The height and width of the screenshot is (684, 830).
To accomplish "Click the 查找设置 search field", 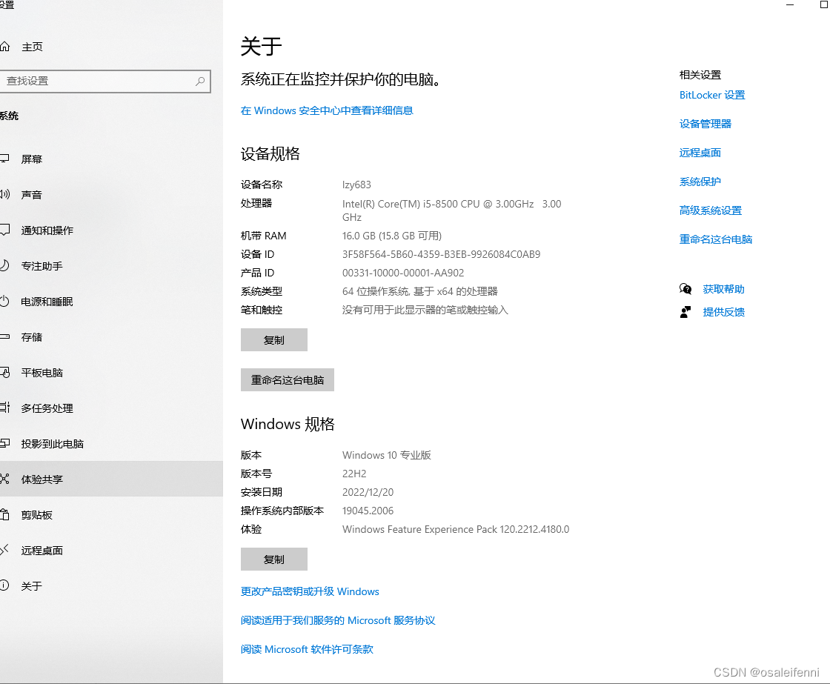I will click(x=104, y=81).
